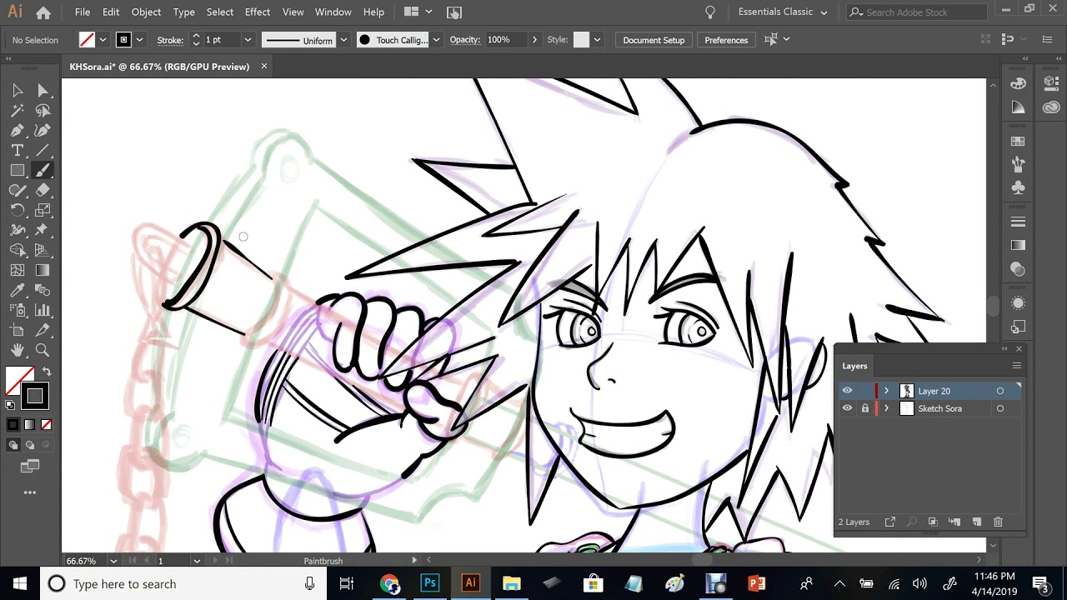Click Make/Release Clipping Mask icon
1067x600 pixels.
(x=933, y=522)
